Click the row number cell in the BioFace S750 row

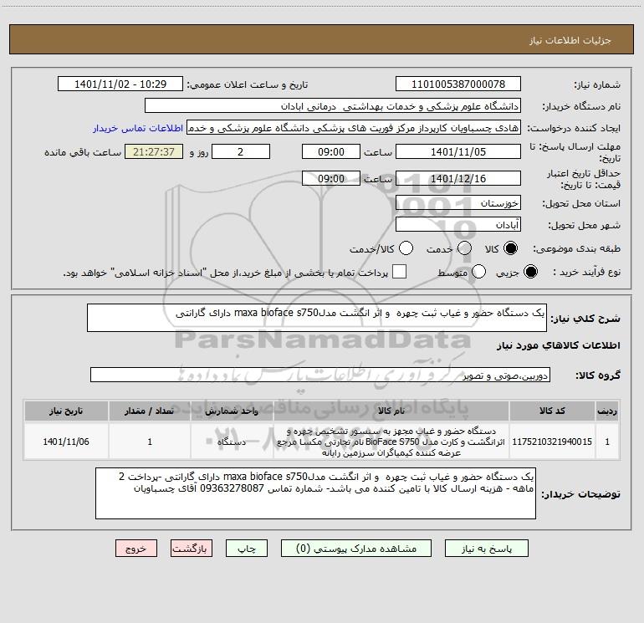(607, 442)
